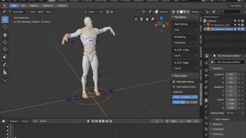Select the Transform tool icon
This screenshot has height=138, width=246.
(5, 35)
